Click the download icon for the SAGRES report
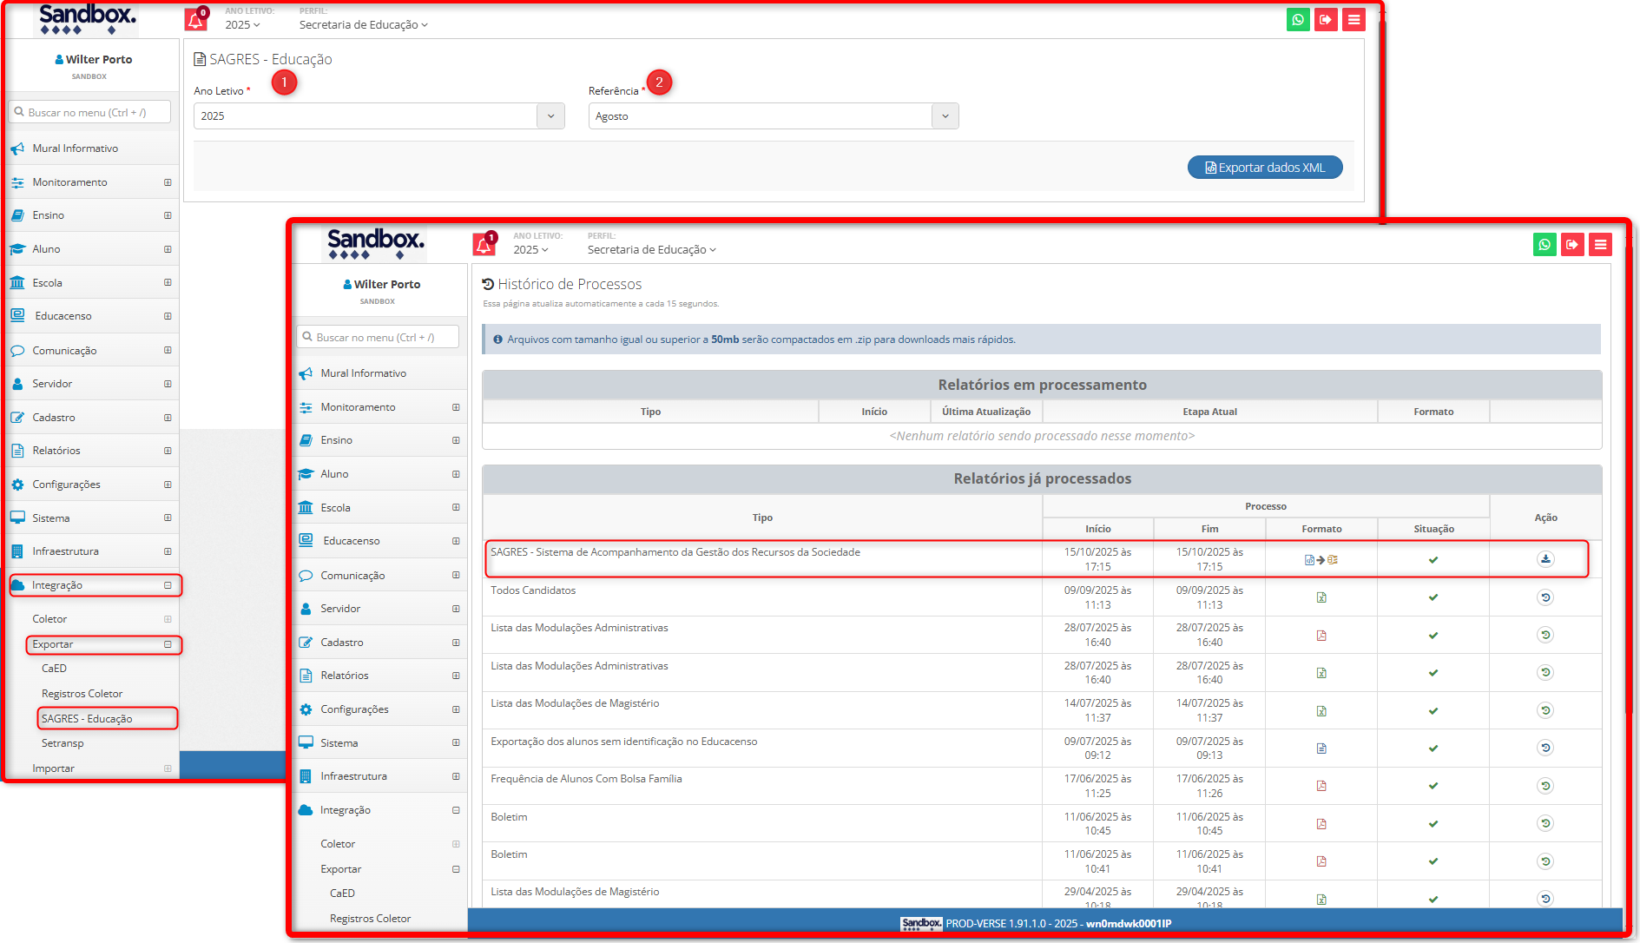The image size is (1640, 943). (1545, 559)
